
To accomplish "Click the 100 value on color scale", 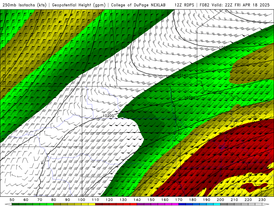I will (82, 200).
